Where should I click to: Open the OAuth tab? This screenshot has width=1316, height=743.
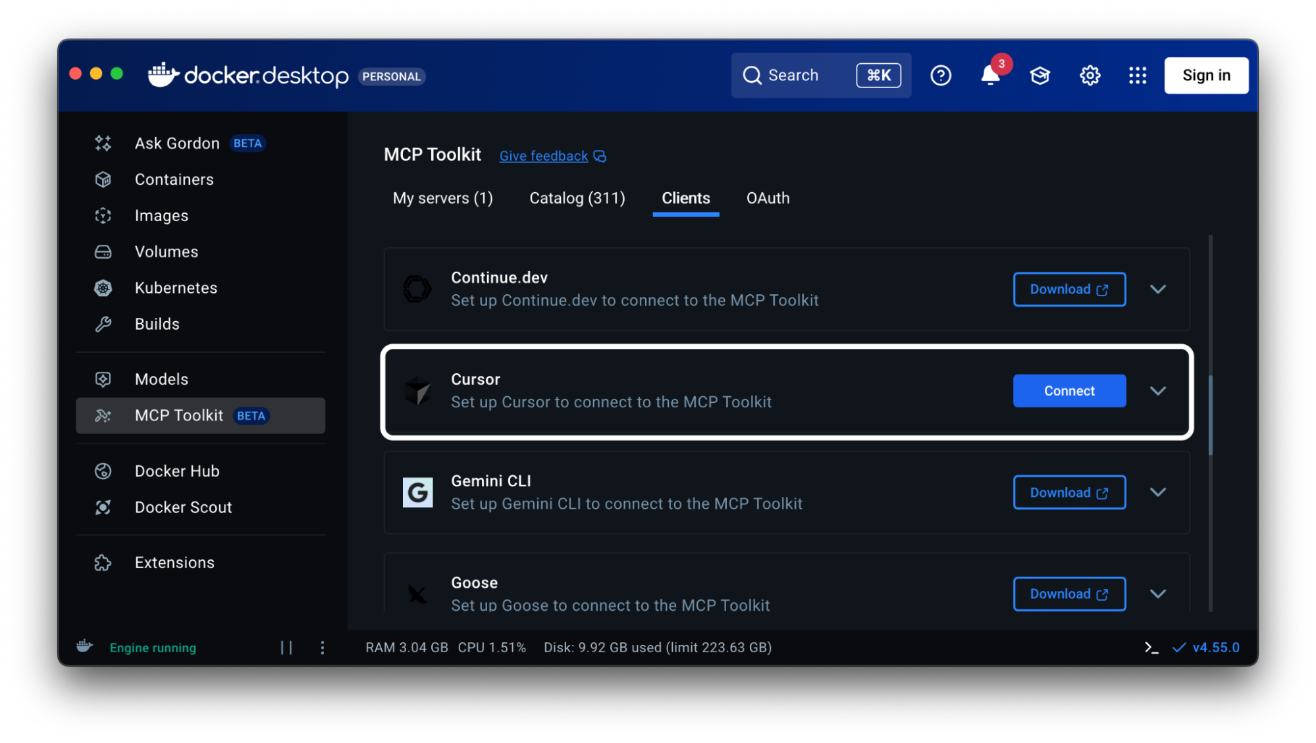point(768,198)
